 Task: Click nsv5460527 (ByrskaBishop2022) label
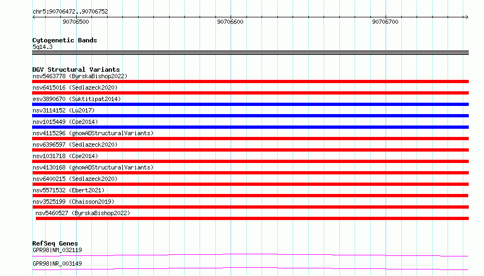pos(83,213)
